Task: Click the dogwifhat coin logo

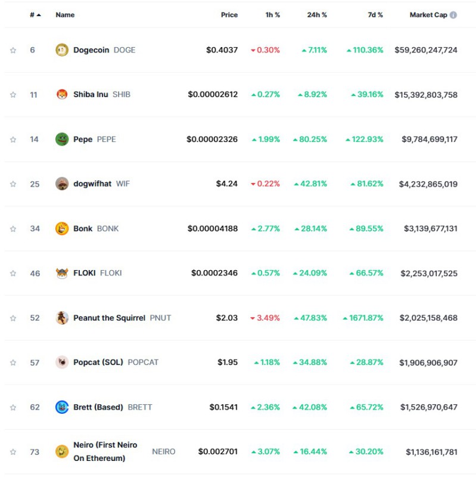Action: click(x=62, y=184)
